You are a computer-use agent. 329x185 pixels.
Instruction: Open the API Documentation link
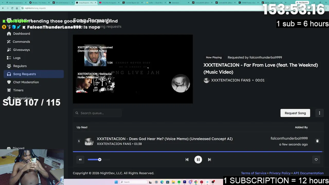pyautogui.click(x=308, y=173)
